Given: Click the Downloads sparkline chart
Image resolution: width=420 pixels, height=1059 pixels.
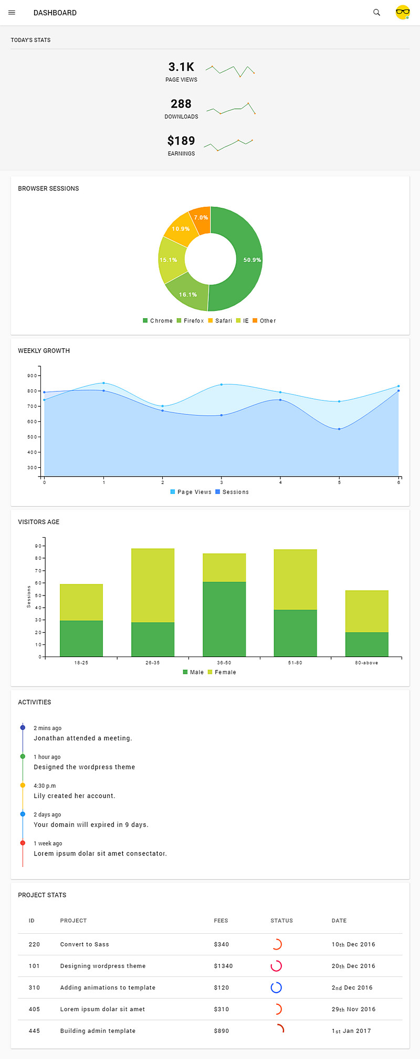Looking at the screenshot, I should coord(231,108).
